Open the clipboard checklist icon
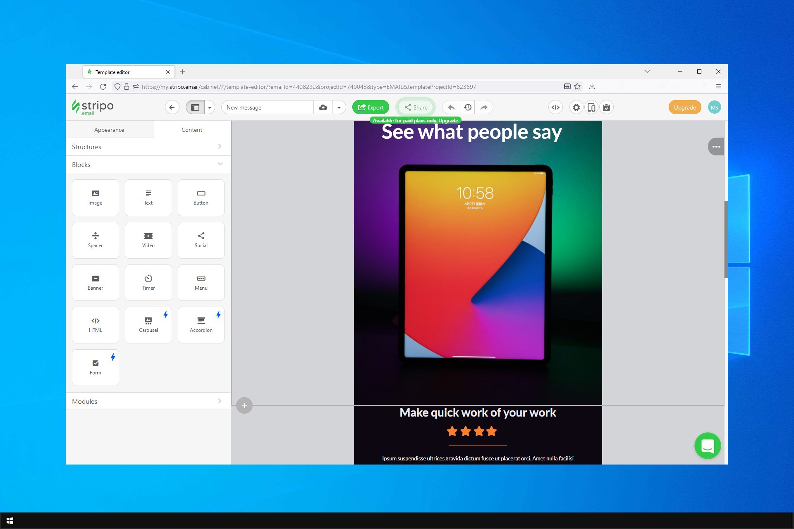Screen dimensions: 794x529 point(606,107)
